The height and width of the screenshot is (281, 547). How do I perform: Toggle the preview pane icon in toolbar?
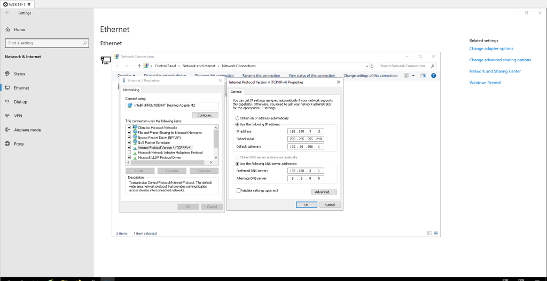423,76
